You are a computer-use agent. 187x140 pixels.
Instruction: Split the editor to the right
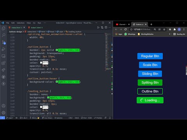106,28
